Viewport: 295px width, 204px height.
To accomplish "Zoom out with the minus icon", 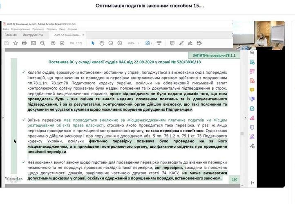I will click(111, 43).
